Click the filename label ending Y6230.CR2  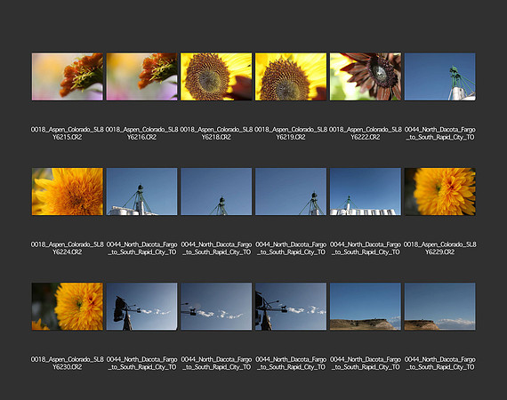tap(68, 364)
